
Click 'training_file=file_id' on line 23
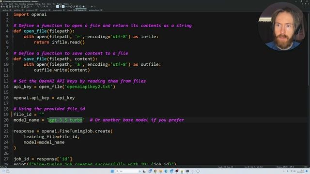[50, 136]
